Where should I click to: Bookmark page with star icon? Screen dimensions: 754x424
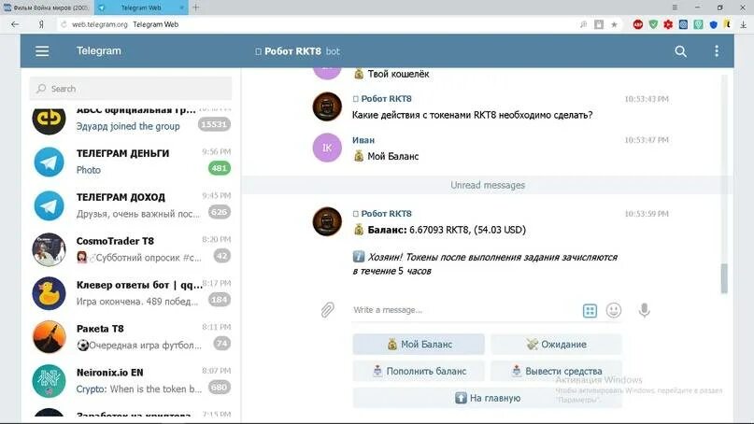(x=614, y=24)
